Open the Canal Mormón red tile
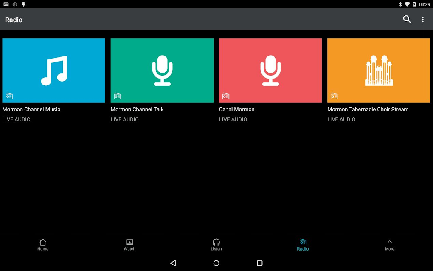 pos(270,71)
